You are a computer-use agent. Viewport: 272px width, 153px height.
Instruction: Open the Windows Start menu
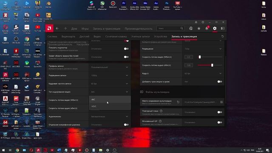tap(3, 150)
